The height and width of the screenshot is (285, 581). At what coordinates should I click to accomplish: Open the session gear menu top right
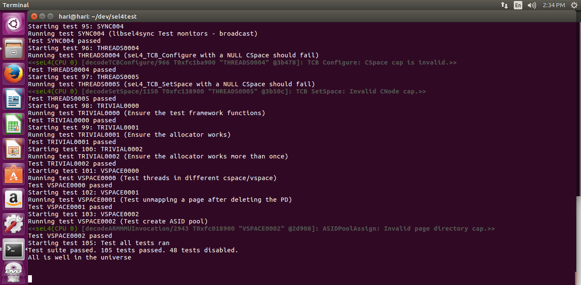[x=574, y=5]
